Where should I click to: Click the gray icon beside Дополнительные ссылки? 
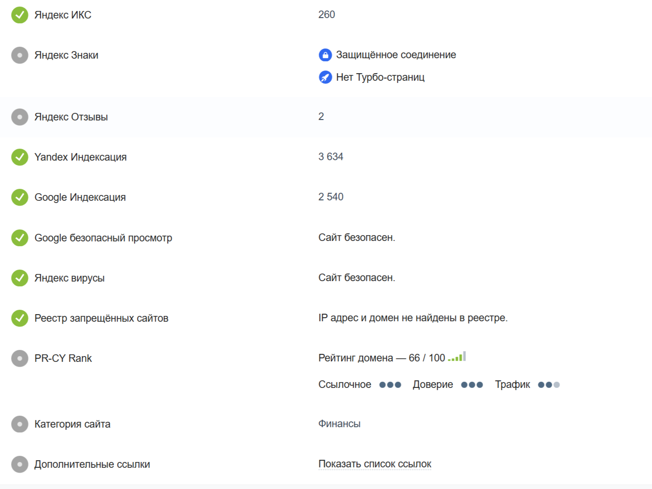click(19, 464)
